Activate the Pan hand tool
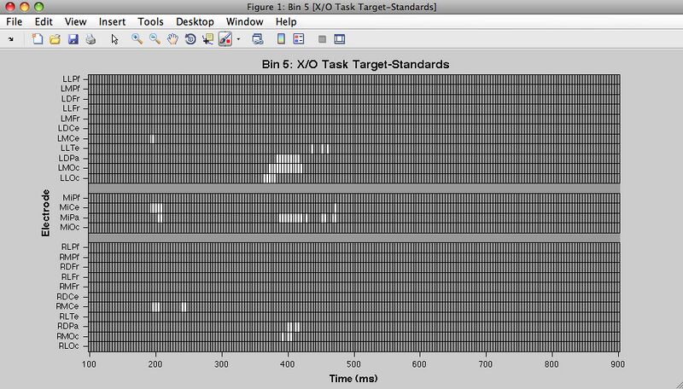Screen dimensions: 683x389 coord(173,39)
